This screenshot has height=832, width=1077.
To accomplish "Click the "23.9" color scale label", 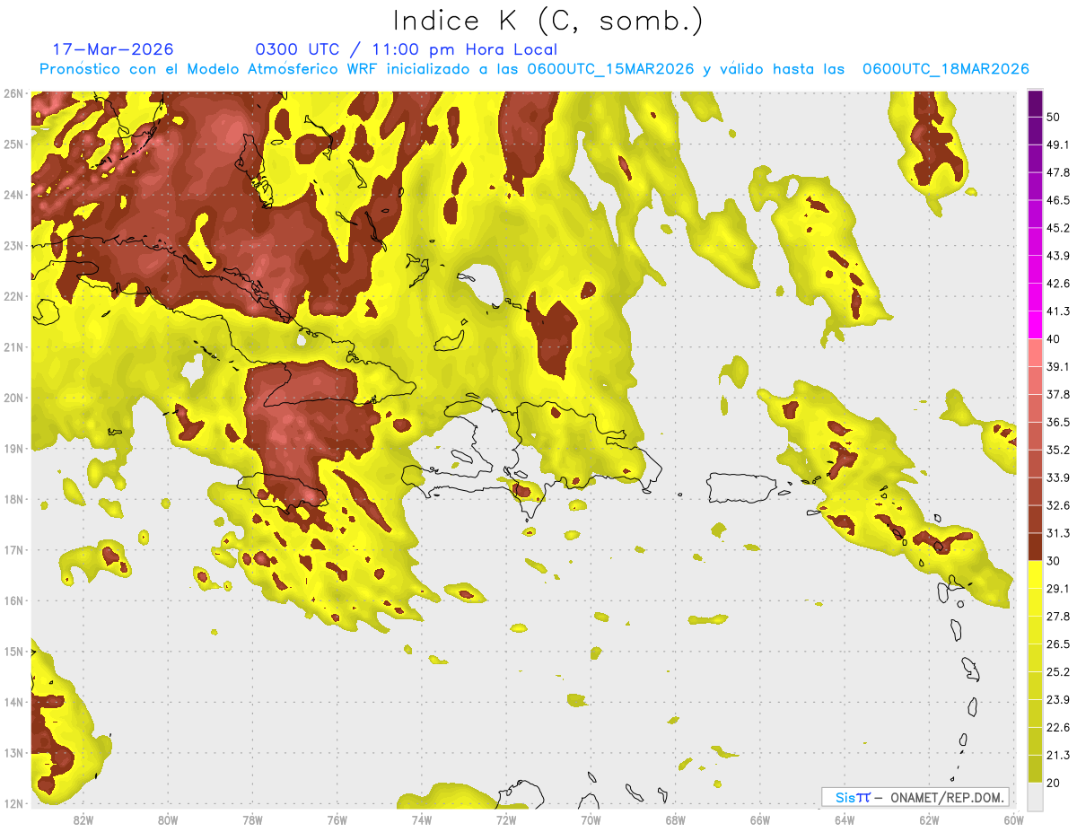I will 1058,700.
